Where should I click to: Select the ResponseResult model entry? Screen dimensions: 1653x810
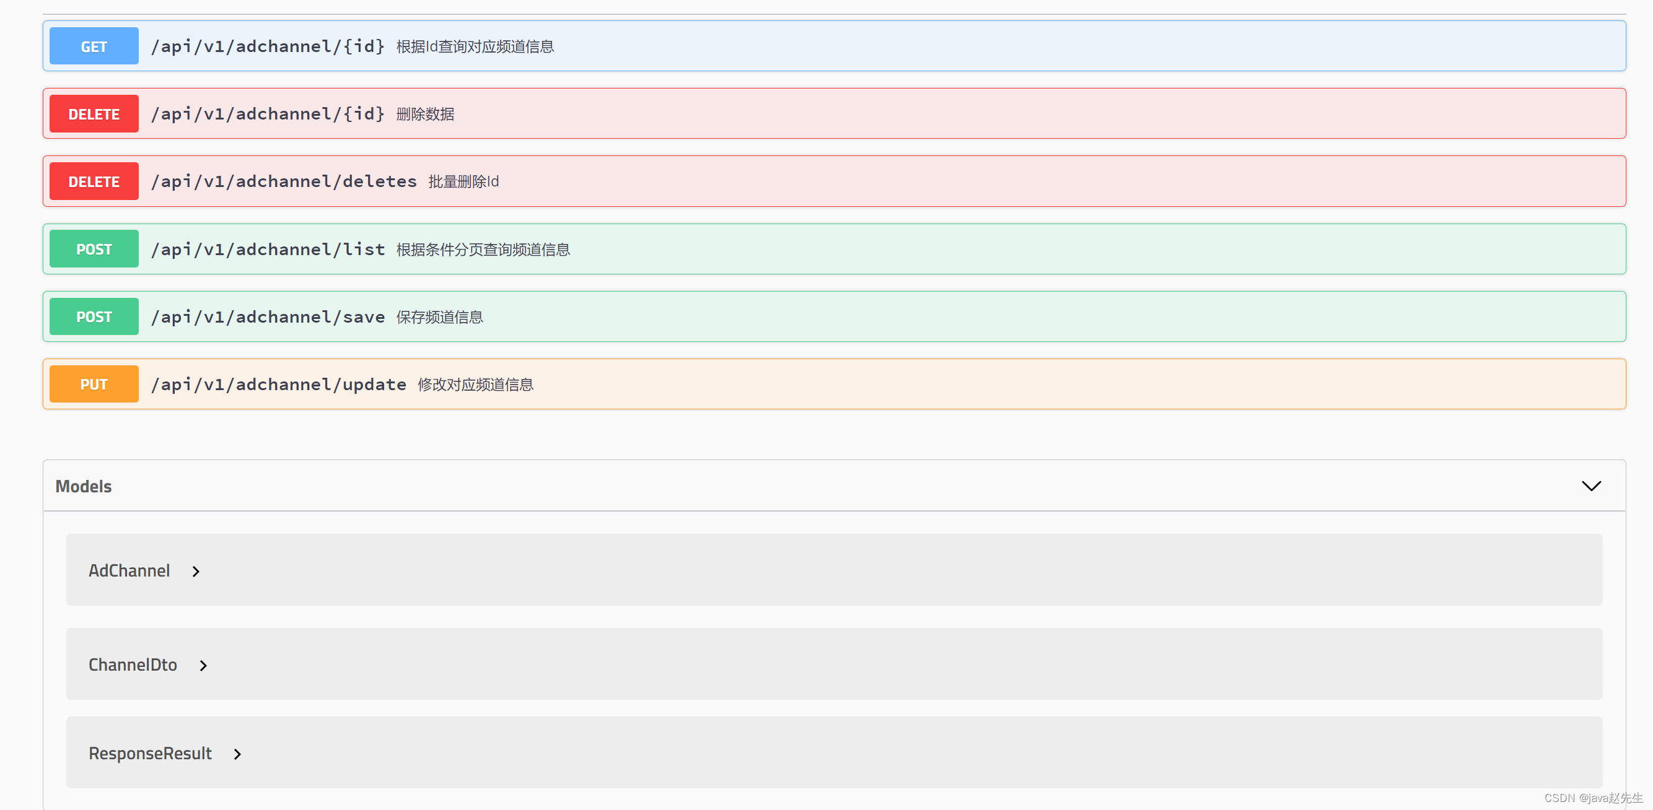pyautogui.click(x=149, y=754)
